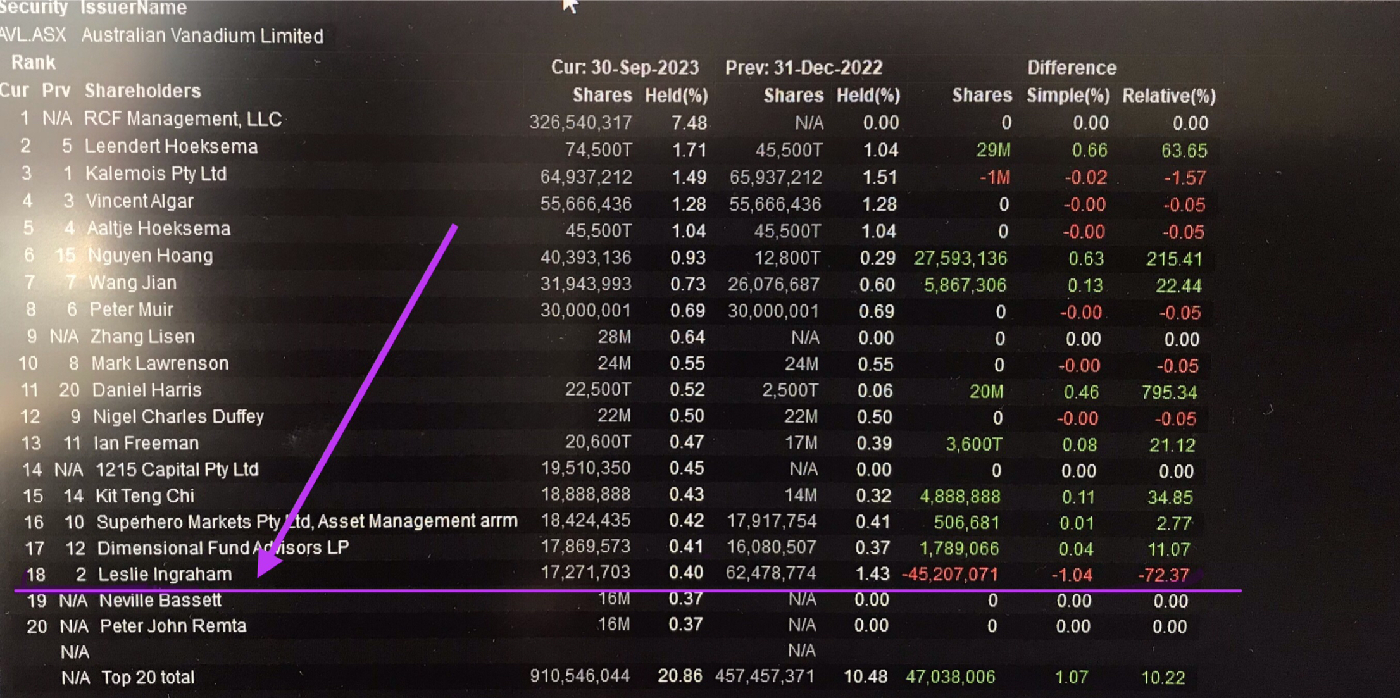This screenshot has height=698, width=1400.
Task: Click relative change value -72.37
Action: click(1163, 575)
